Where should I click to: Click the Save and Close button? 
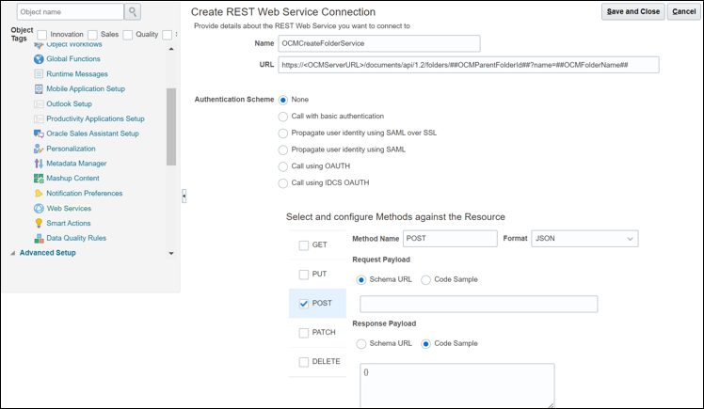pos(632,11)
